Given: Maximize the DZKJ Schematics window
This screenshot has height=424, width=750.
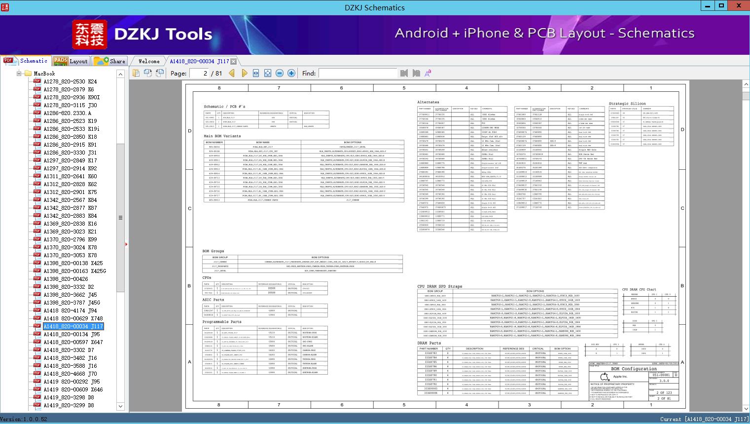Looking at the screenshot, I should click(x=721, y=5).
